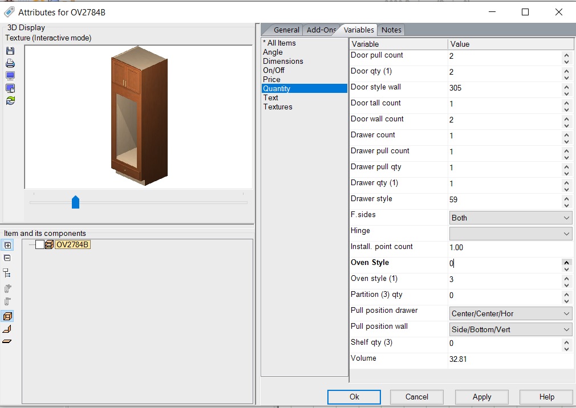Click the Drawer style value 59
Viewport: 576px width, 408px height.
453,199
